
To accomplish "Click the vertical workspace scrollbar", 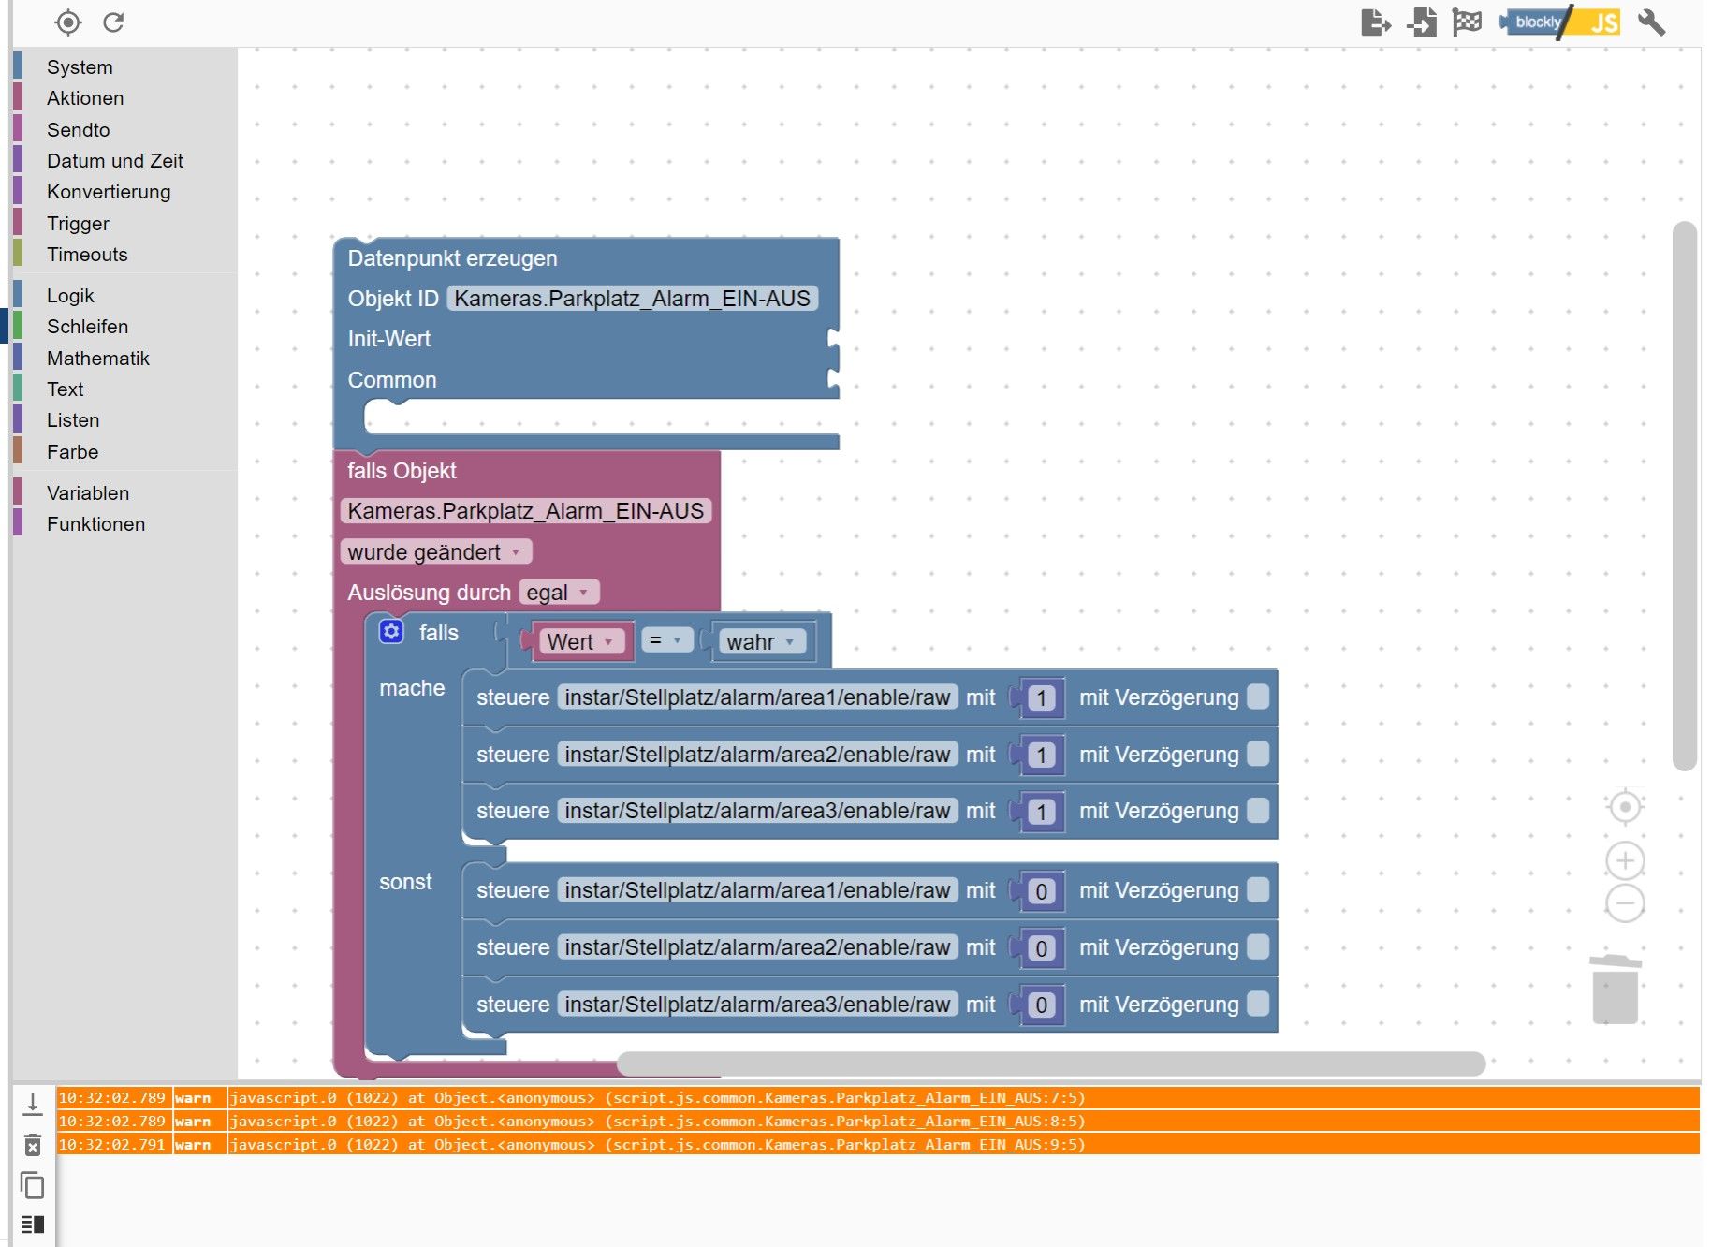I will (1685, 495).
